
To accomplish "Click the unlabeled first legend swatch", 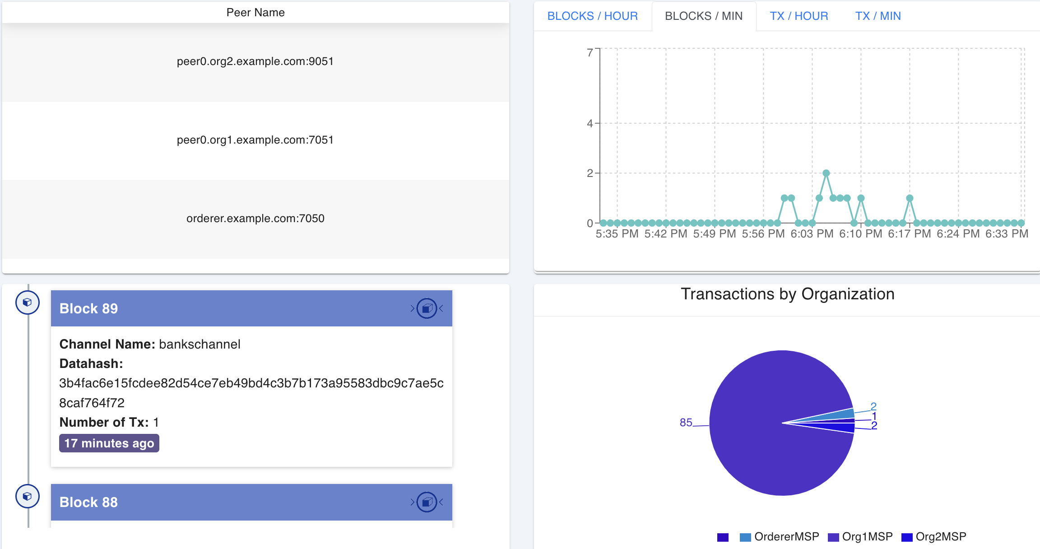I will [723, 537].
